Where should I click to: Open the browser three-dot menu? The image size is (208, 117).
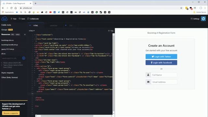pyautogui.click(x=205, y=8)
